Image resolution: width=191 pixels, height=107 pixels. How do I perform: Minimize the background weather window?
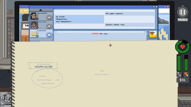pyautogui.click(x=165, y=7)
